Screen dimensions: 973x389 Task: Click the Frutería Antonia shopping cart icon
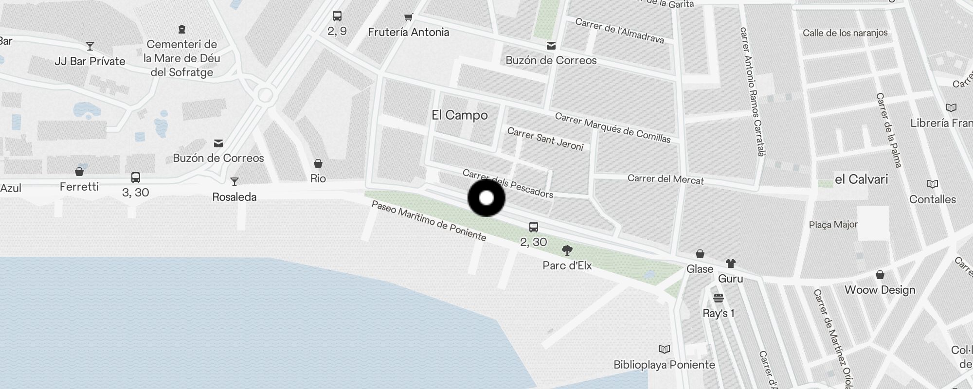409,18
